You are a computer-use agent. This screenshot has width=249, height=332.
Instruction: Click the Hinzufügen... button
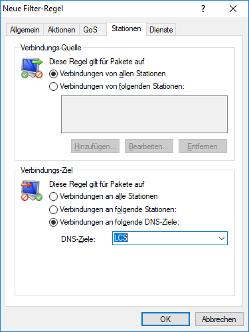click(95, 146)
